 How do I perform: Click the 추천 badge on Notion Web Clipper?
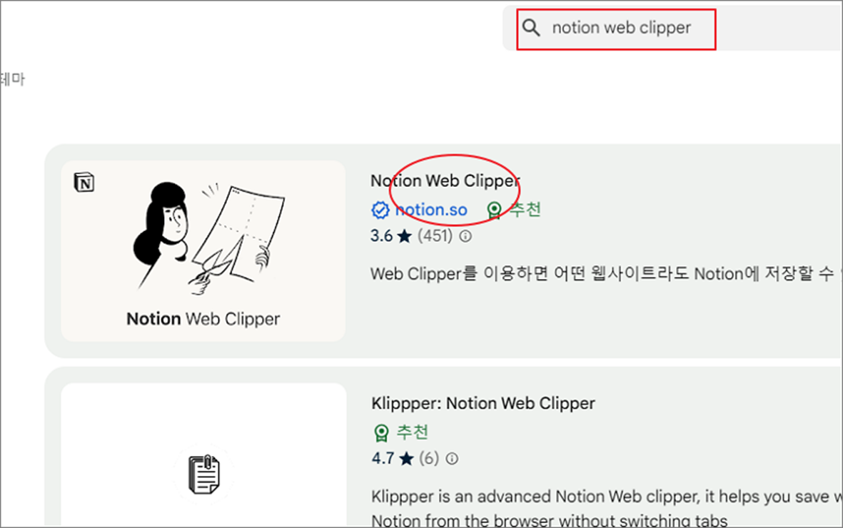point(513,209)
